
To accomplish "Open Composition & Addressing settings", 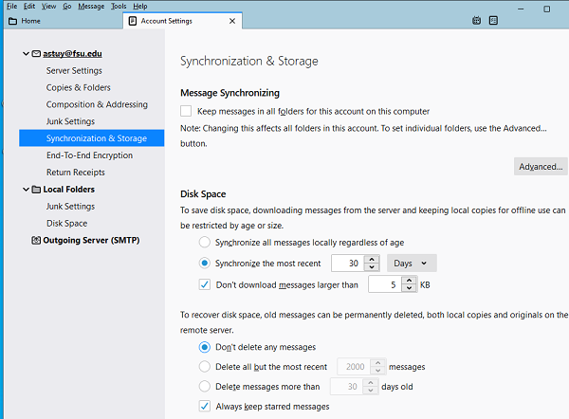I will click(x=97, y=104).
